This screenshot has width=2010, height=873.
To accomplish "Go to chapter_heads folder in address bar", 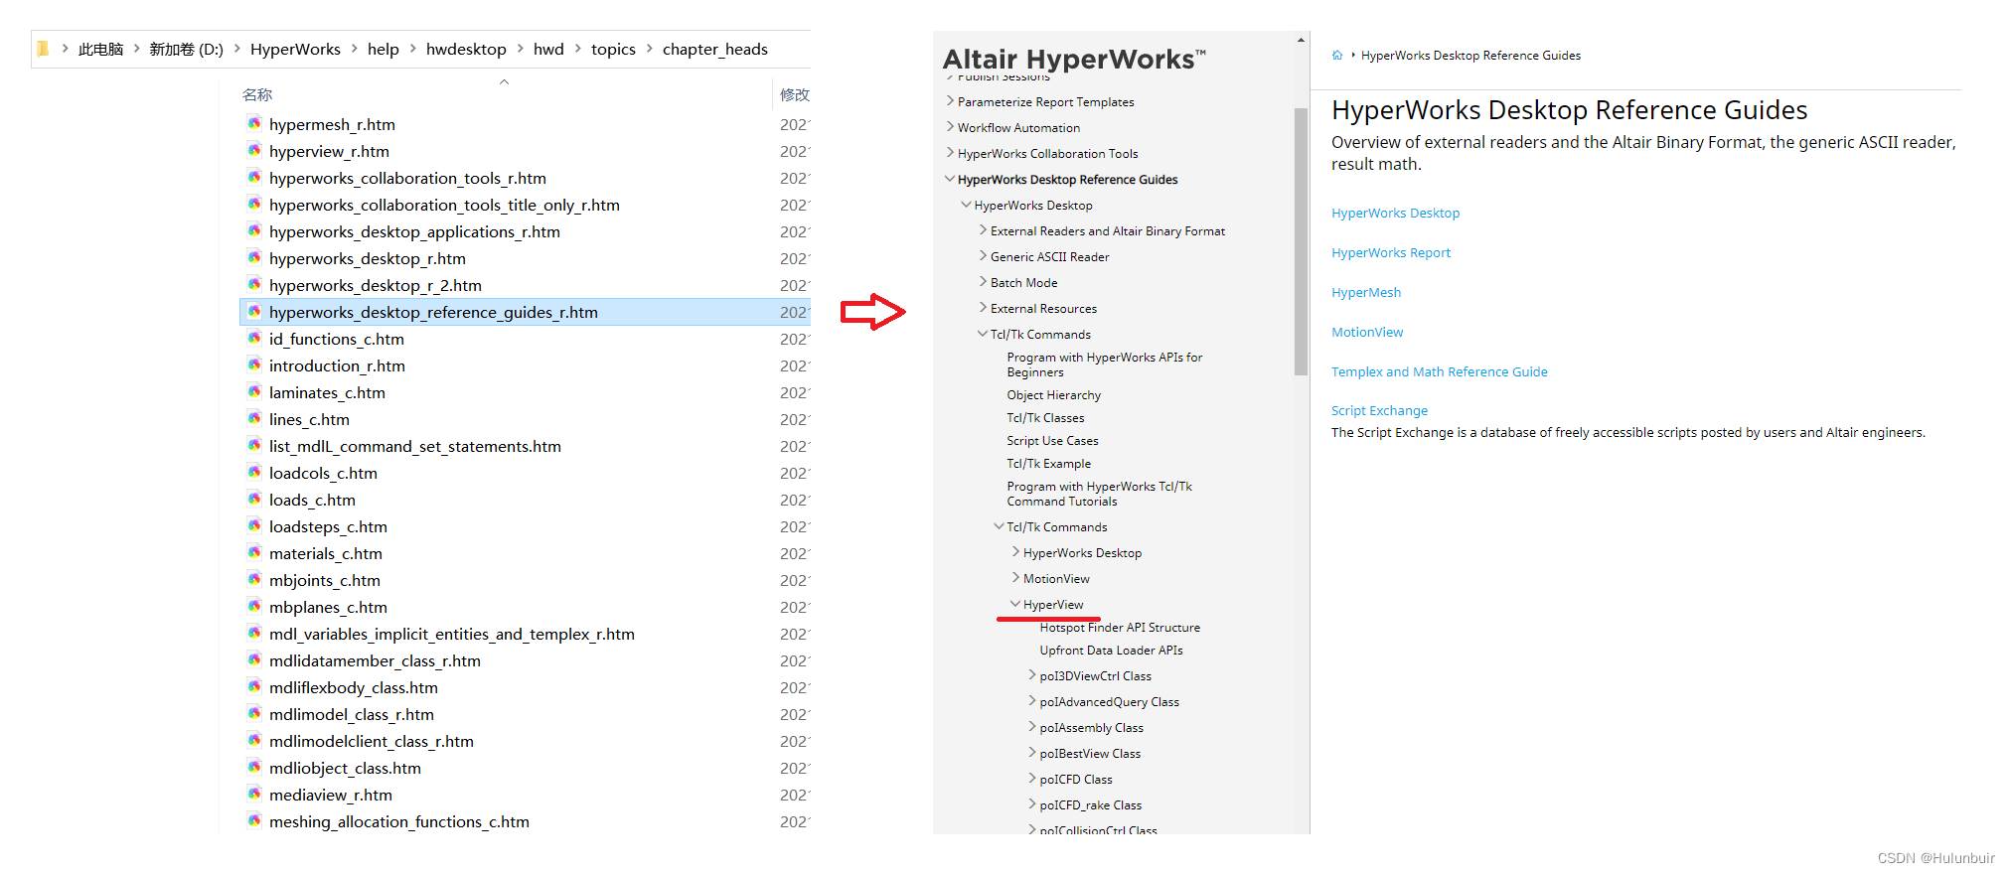I will [x=715, y=49].
